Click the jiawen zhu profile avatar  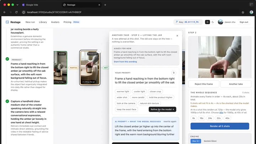220,22
